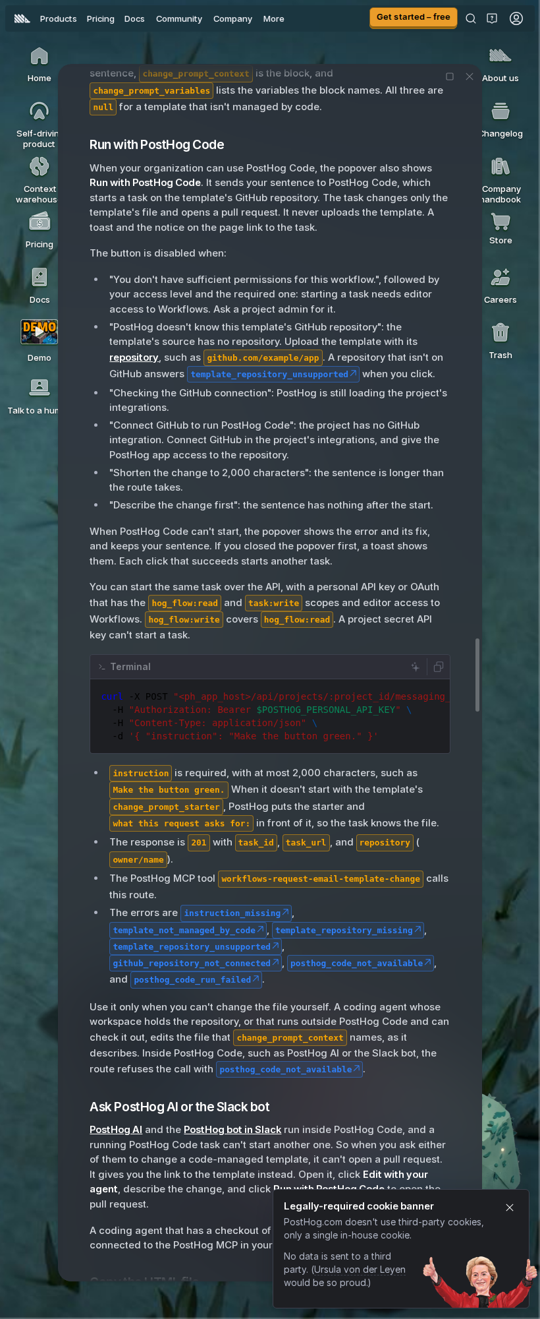Click the sparkle icon in Terminal header
Image resolution: width=540 pixels, height=1319 pixels.
pos(416,667)
